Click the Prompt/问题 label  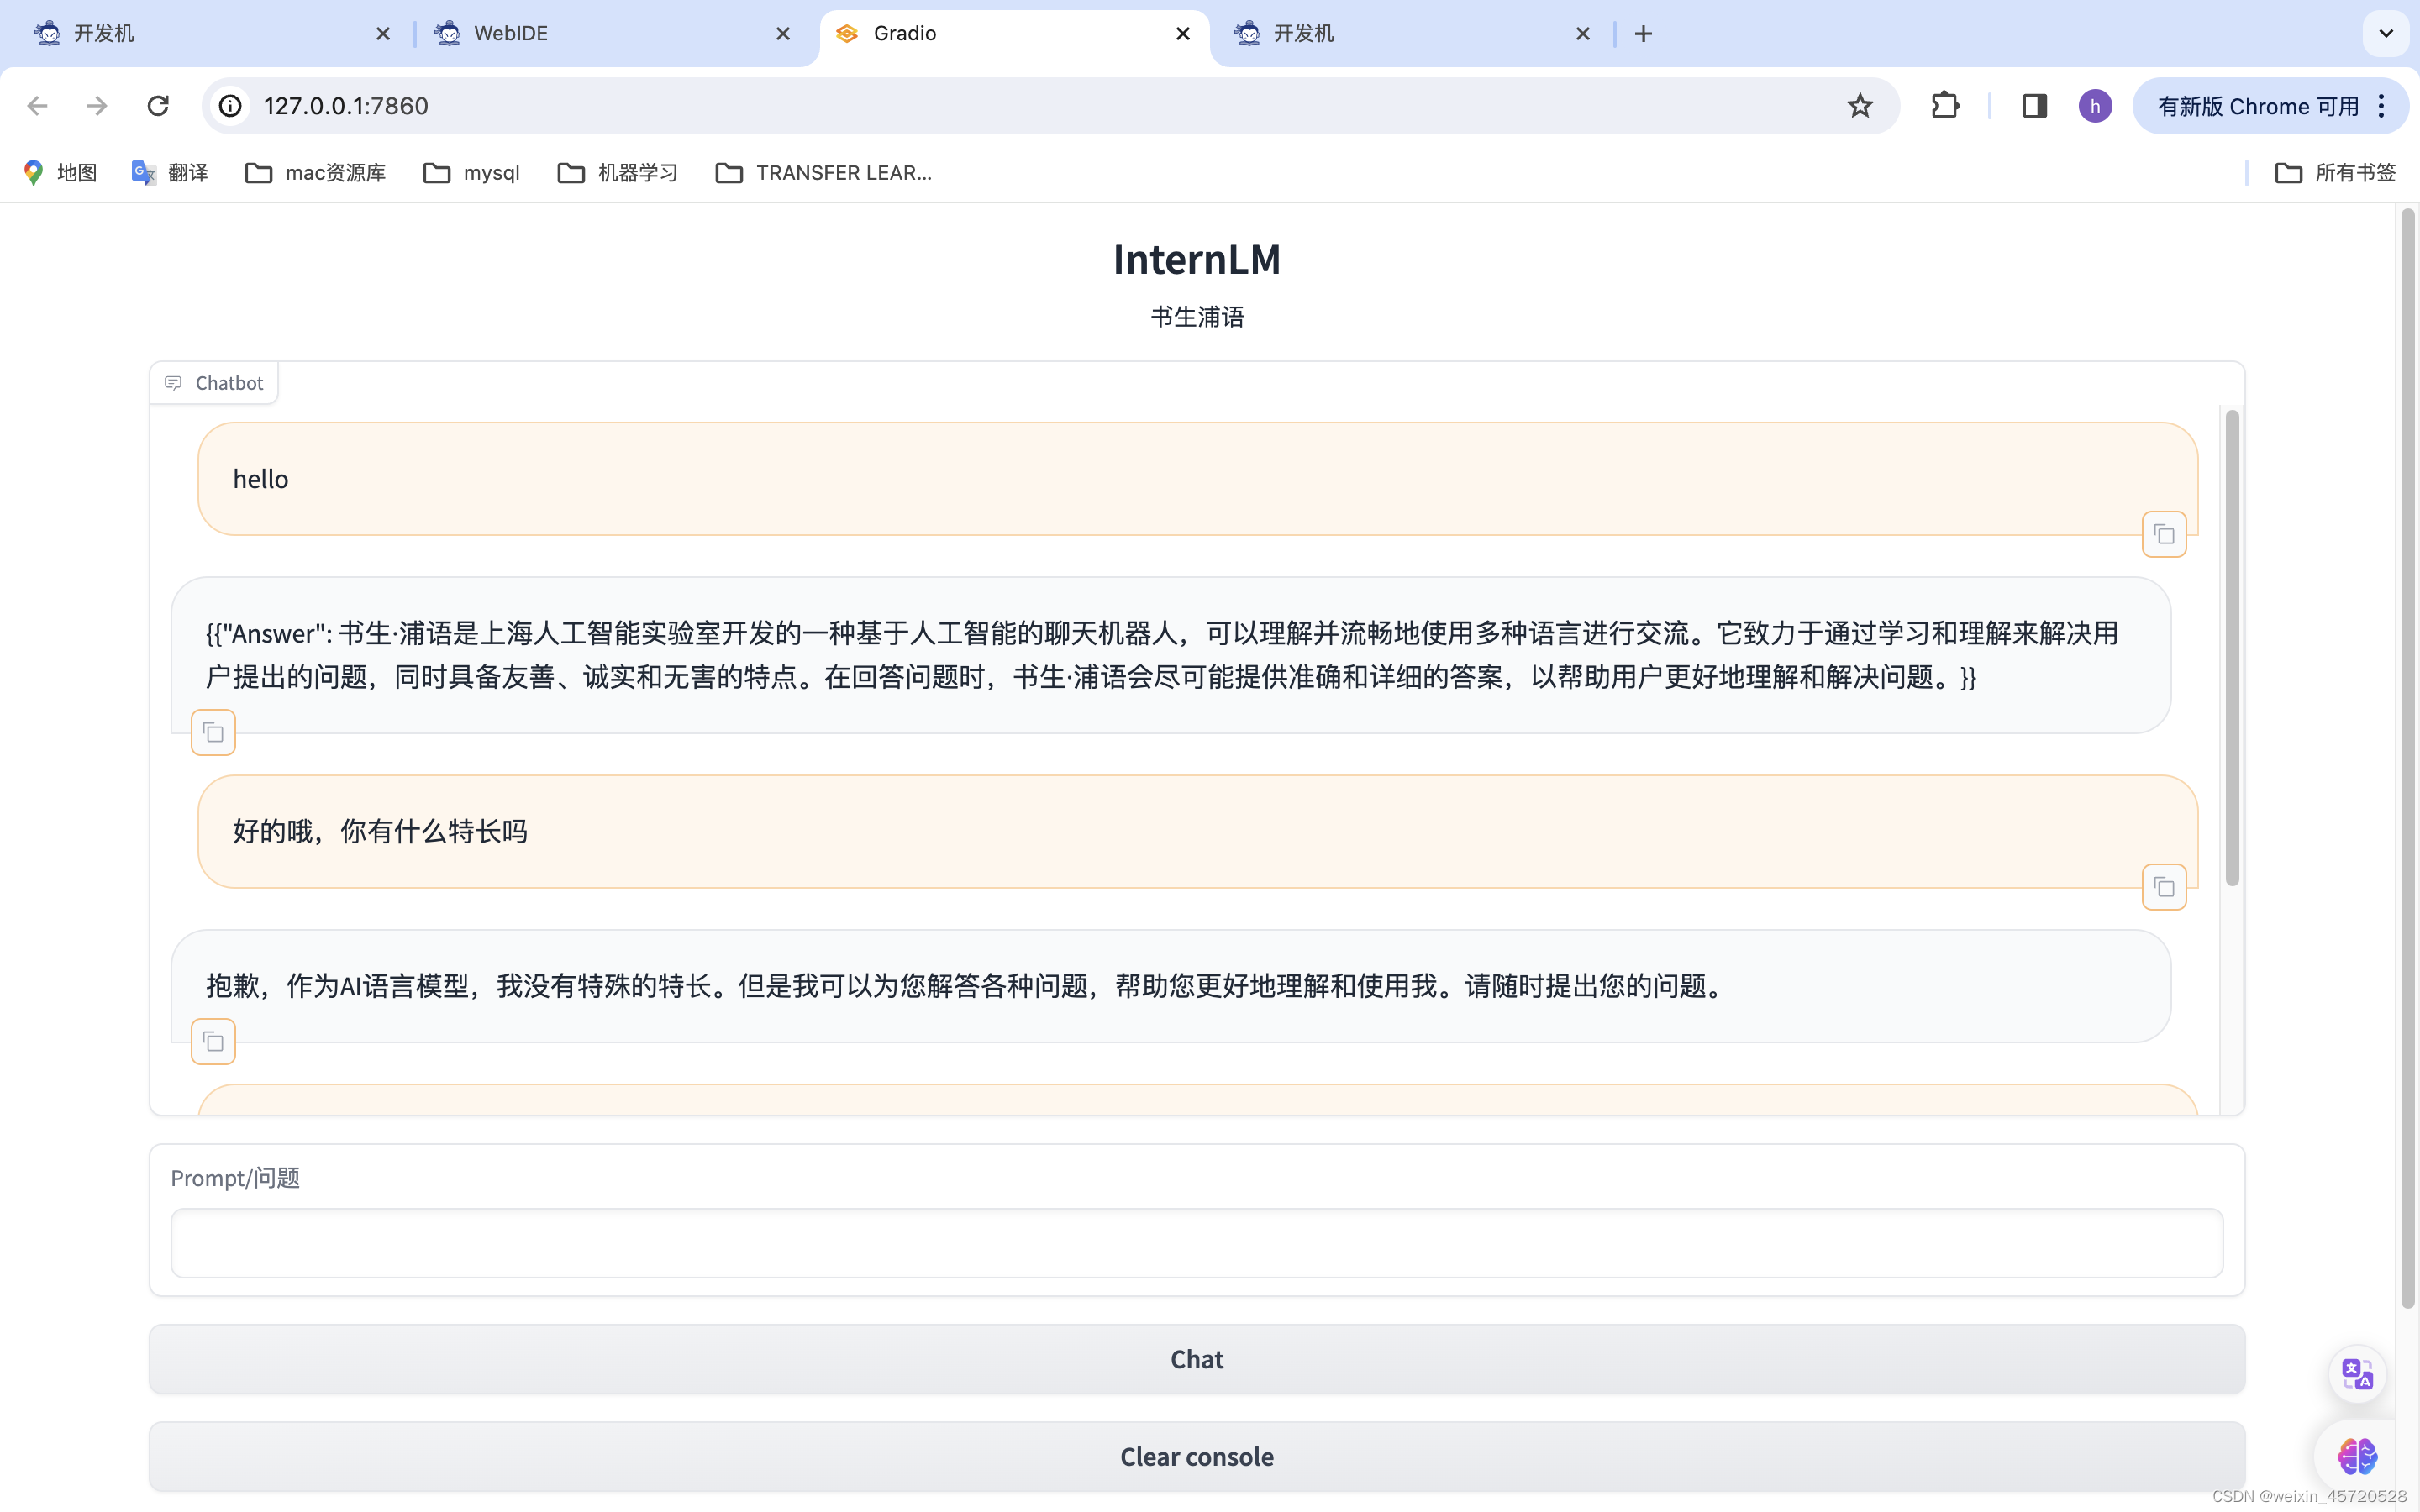[x=235, y=1178]
